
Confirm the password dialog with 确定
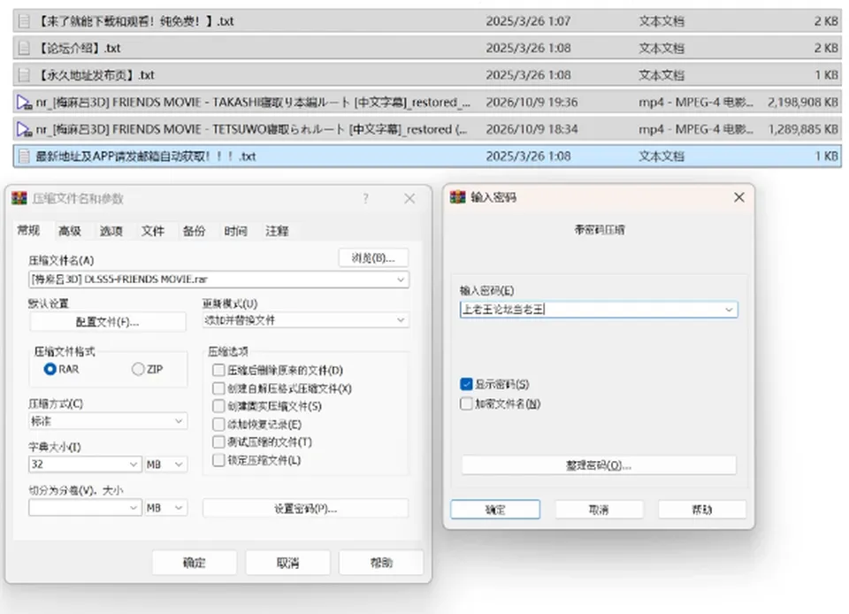coord(495,510)
